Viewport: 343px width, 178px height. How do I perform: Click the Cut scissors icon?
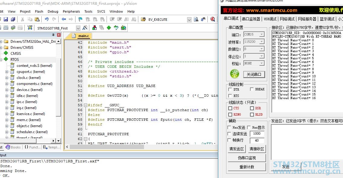(x=22, y=19)
